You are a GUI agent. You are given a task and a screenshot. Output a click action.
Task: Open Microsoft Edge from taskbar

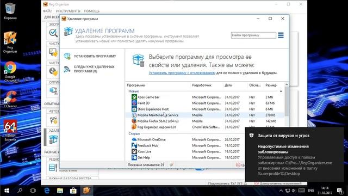47,191
